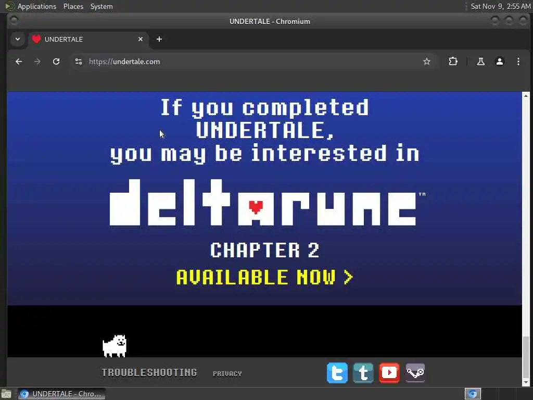The image size is (533, 400).
Task: Click the UNDERTALE - Chromium taskbar button
Action: (x=61, y=394)
